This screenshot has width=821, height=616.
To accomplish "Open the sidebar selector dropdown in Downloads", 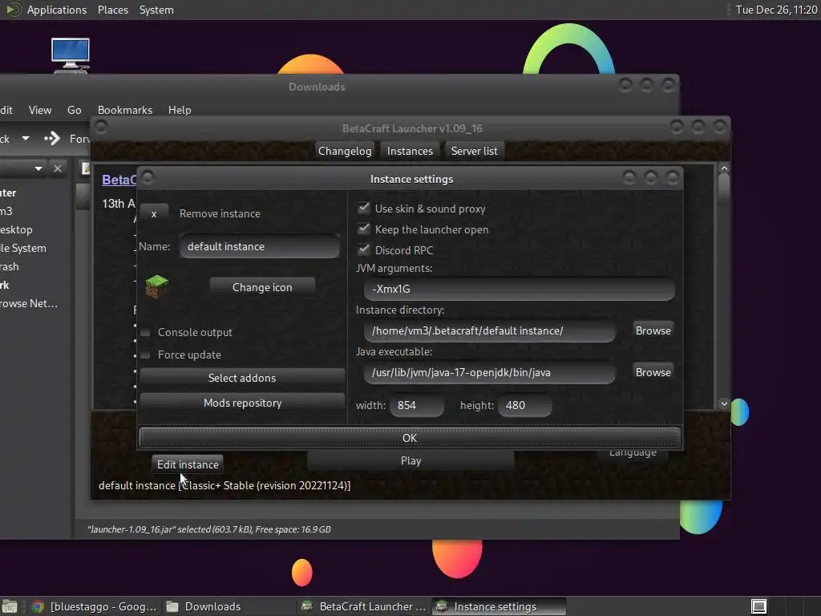I will tap(38, 168).
